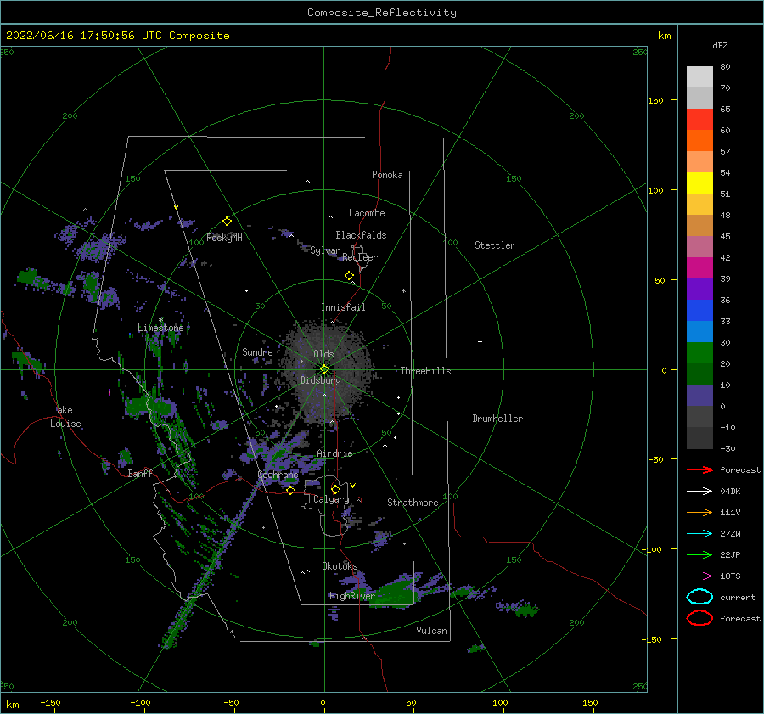The width and height of the screenshot is (764, 714).
Task: Pick the pink 45-42 dBZ color swatch
Action: click(x=699, y=246)
